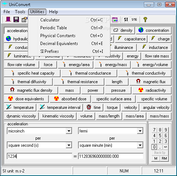This screenshot has width=177, height=176.
Task: Select the magnetic flux button
Action: pyautogui.click(x=151, y=82)
